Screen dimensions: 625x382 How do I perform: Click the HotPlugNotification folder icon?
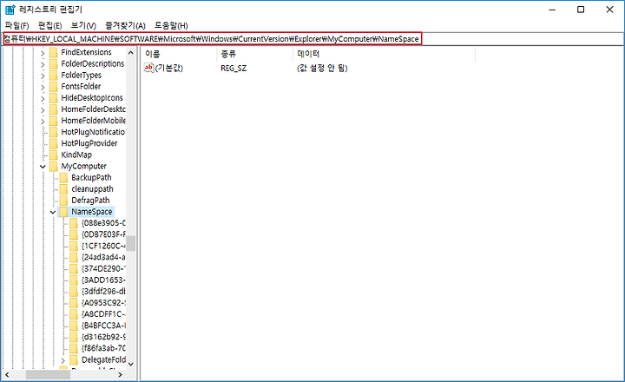[x=54, y=132]
